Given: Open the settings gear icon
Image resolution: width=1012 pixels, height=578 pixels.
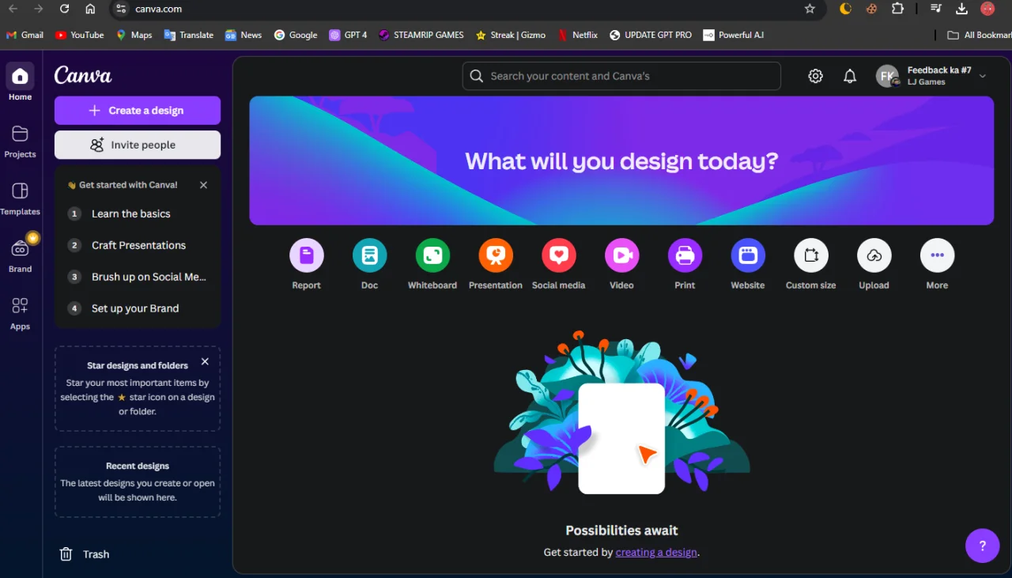Looking at the screenshot, I should [815, 76].
